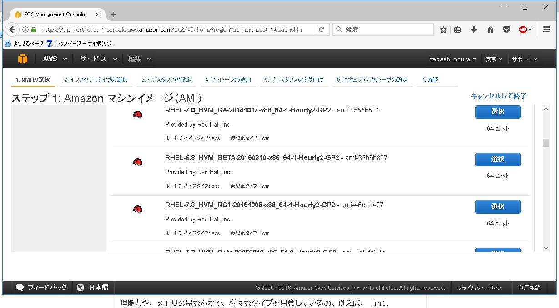Open the tadashi ooura account dropdown
Image resolution: width=559 pixels, height=308 pixels.
coord(453,59)
